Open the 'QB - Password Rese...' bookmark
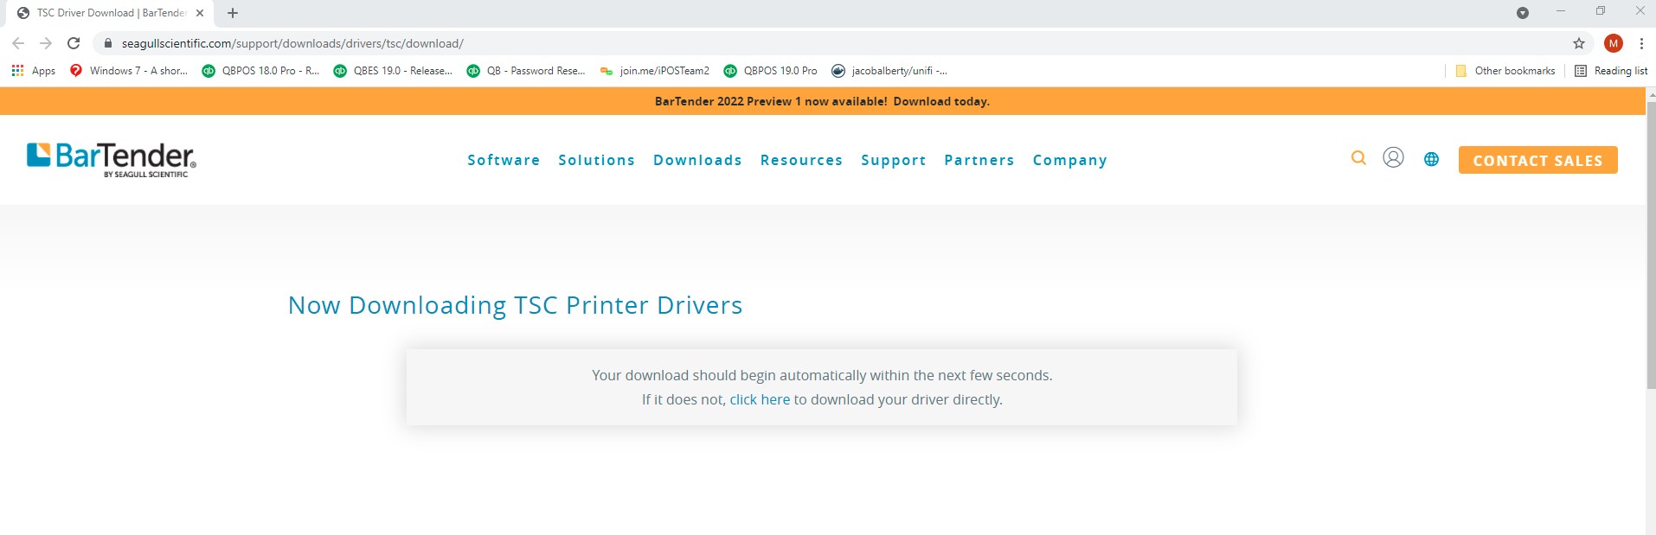This screenshot has height=535, width=1656. pyautogui.click(x=526, y=71)
